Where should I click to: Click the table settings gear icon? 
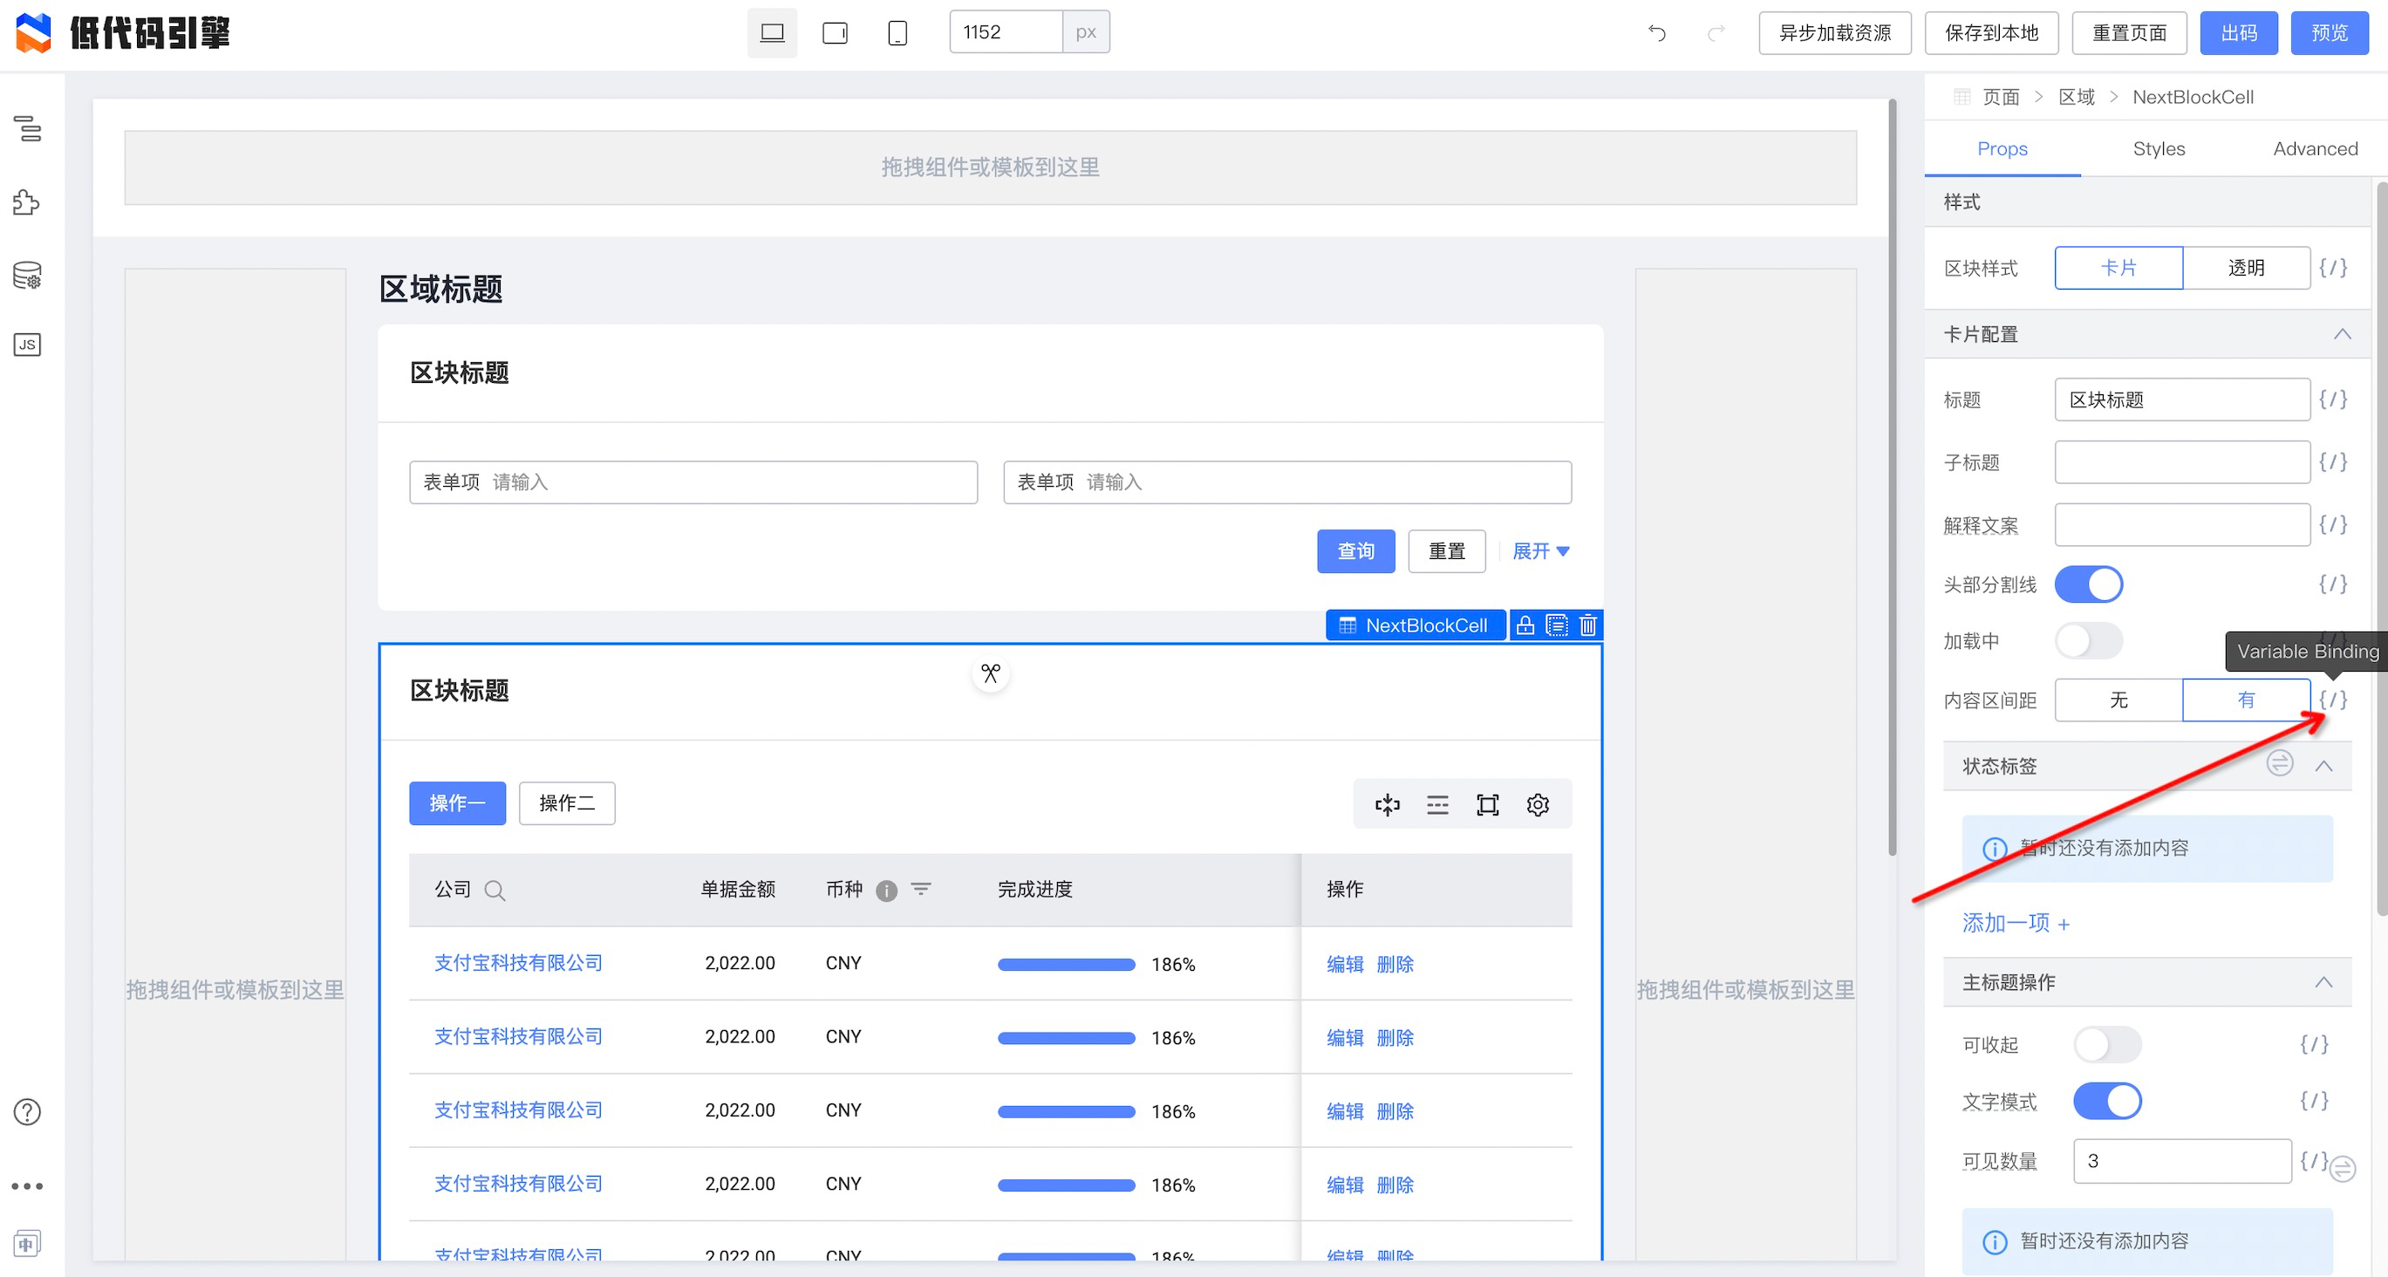[x=1537, y=804]
